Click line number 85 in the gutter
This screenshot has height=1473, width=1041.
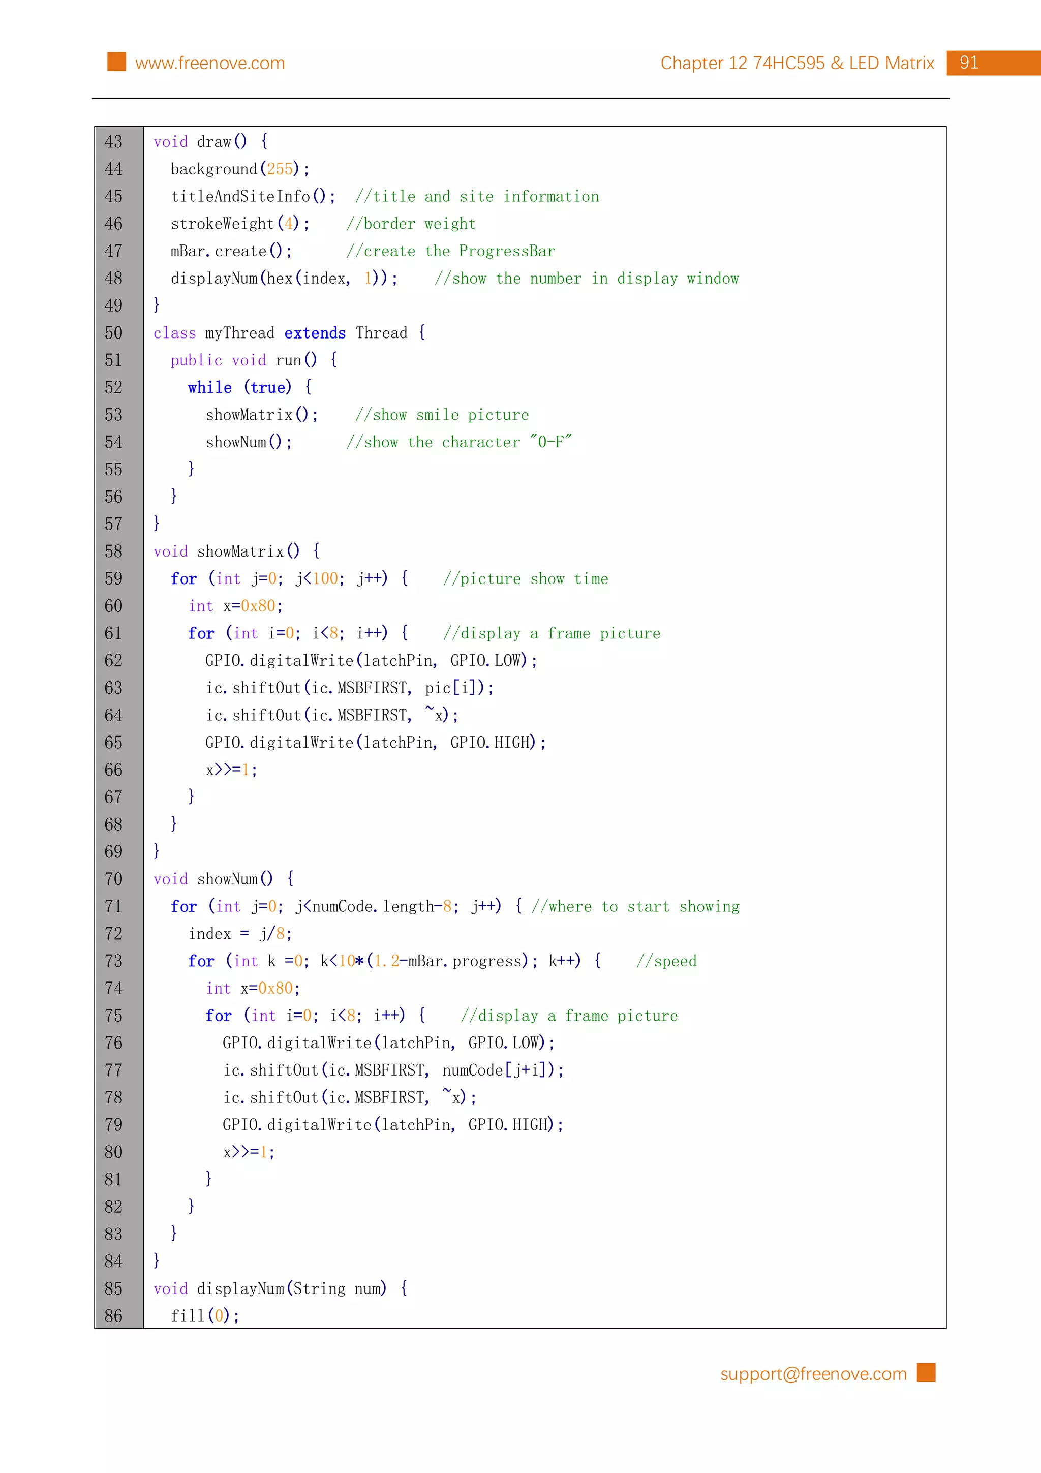point(113,1288)
